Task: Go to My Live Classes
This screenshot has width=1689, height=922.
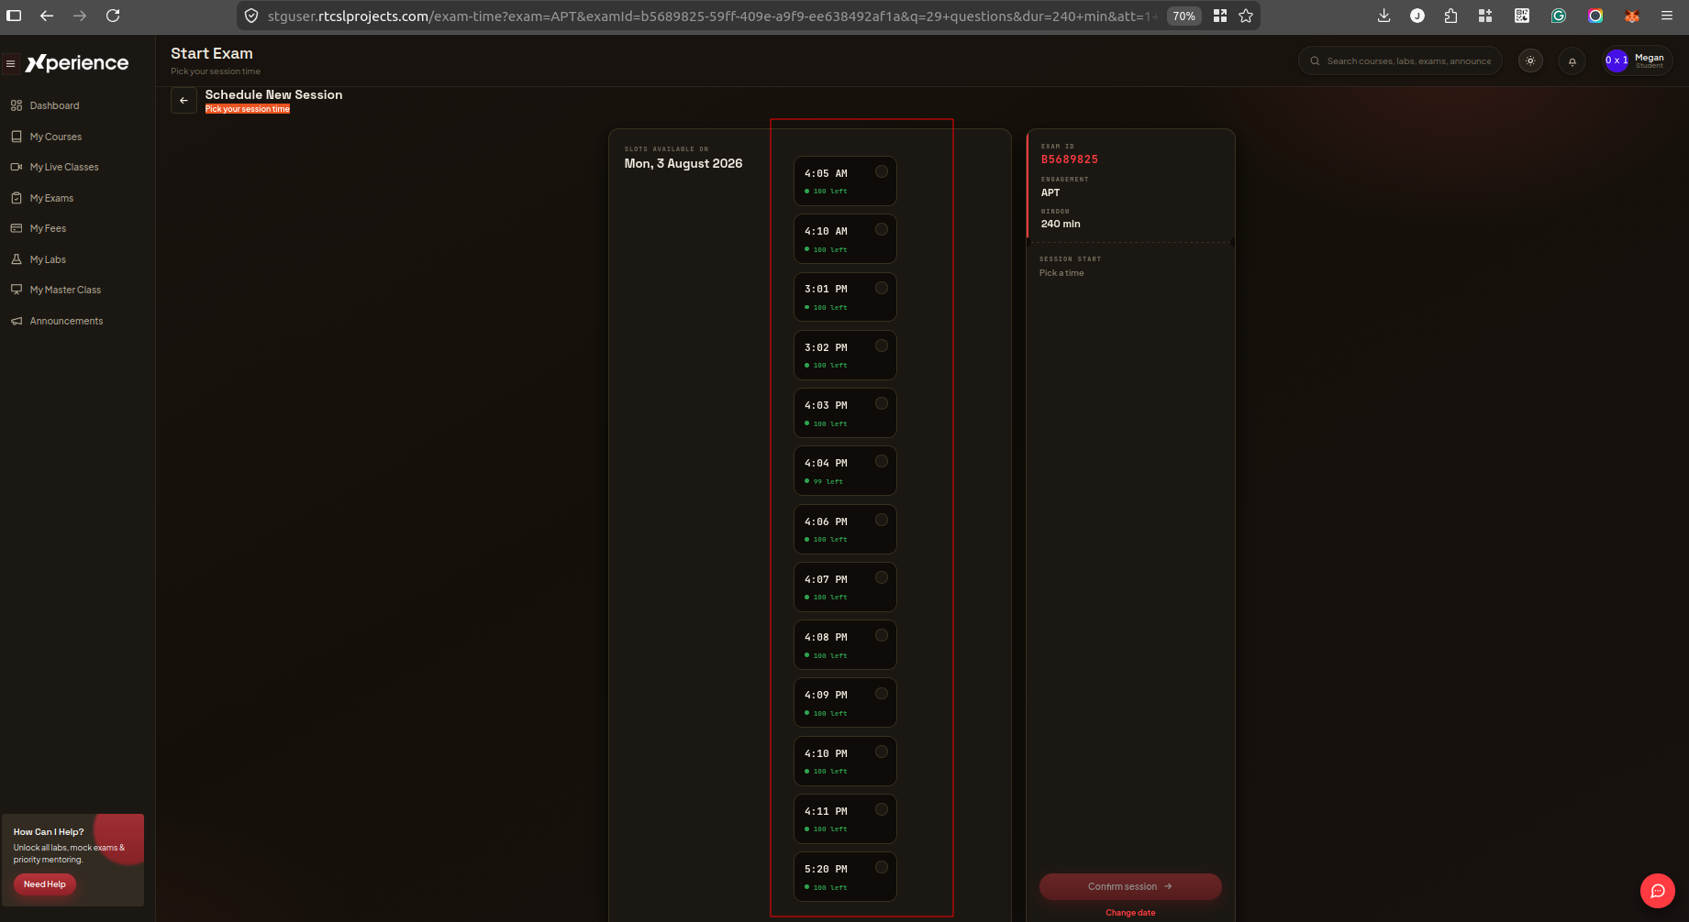Action: (64, 167)
